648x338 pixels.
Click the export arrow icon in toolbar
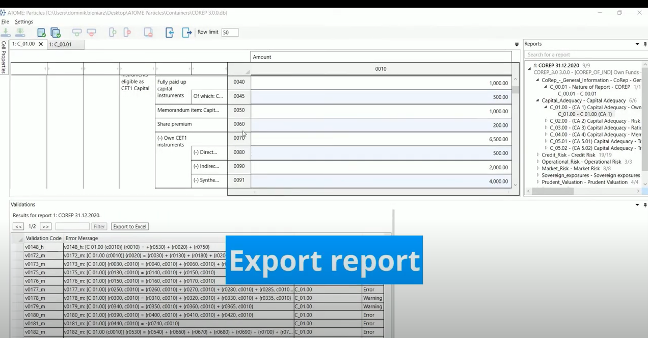(x=187, y=33)
